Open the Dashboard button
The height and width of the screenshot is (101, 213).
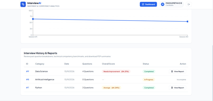pos(148,4)
